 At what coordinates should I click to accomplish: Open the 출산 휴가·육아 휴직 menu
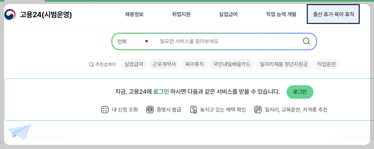tap(333, 14)
